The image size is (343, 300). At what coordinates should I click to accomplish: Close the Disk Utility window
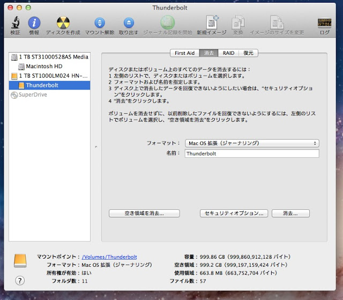tap(10, 8)
